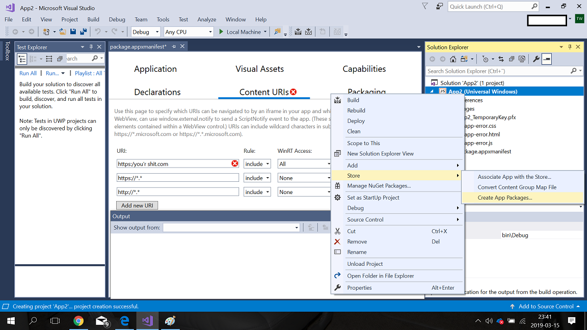Open the Any CPU platform dropdown
This screenshot has width=587, height=330.
(x=189, y=32)
